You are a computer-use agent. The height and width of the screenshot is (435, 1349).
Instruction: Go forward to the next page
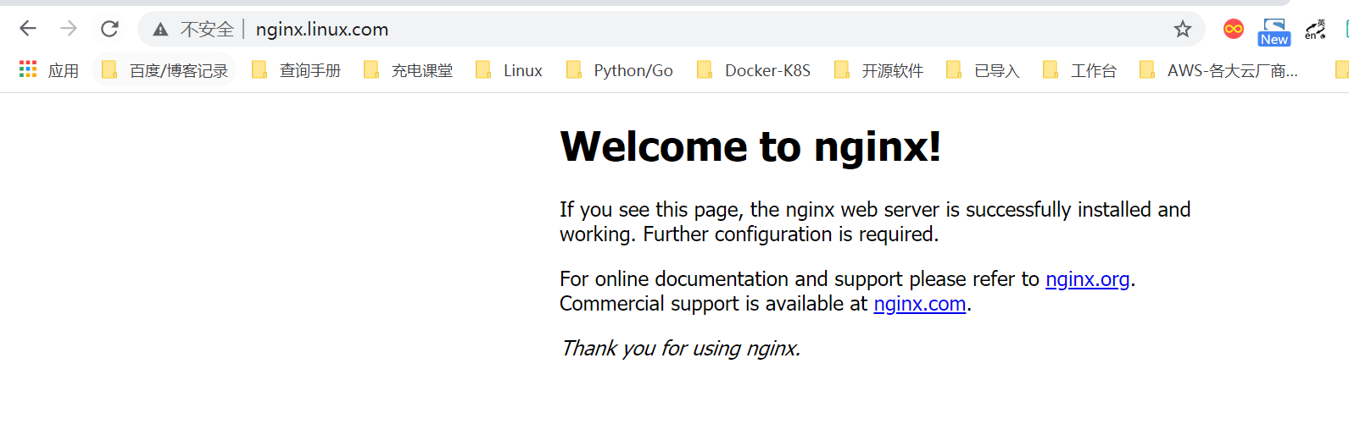tap(69, 29)
